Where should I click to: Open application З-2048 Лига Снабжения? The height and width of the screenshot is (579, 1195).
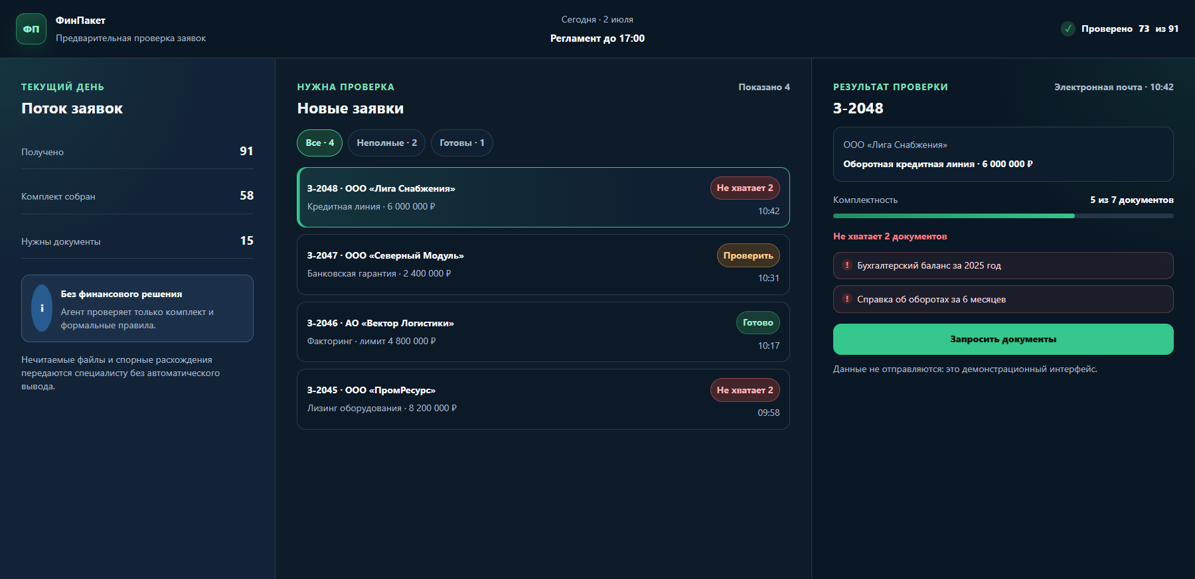click(543, 198)
